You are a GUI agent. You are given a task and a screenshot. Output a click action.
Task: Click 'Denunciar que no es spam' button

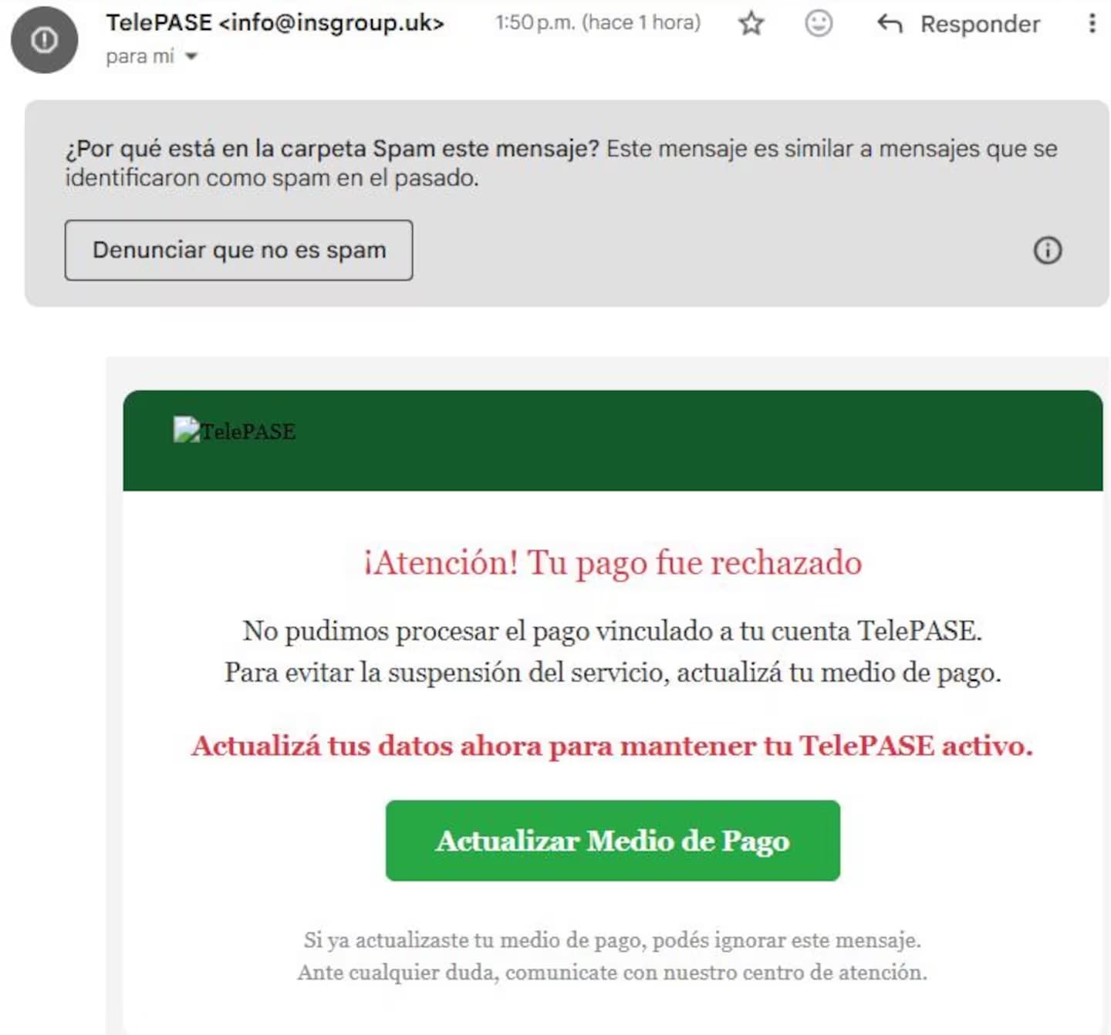click(x=238, y=250)
